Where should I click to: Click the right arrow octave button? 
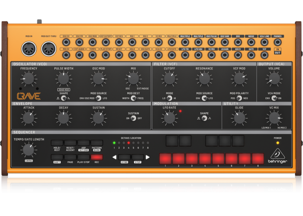[x=148, y=157]
